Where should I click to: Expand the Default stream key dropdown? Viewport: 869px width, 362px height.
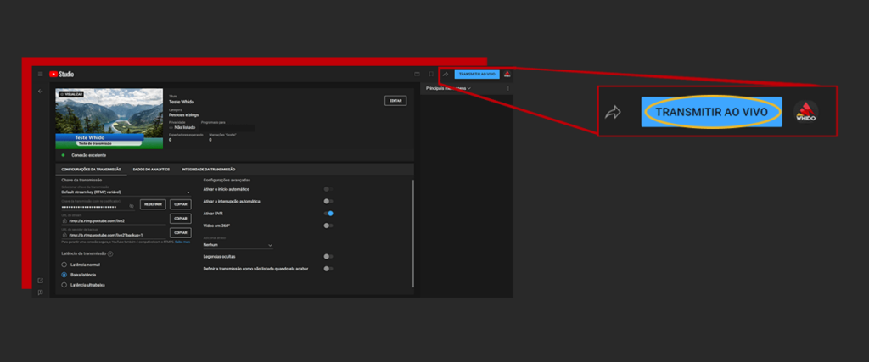point(126,192)
